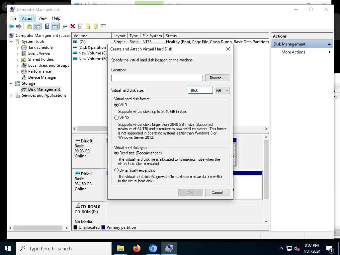Select Performance in the tree
The width and height of the screenshot is (340, 255).
(40, 71)
